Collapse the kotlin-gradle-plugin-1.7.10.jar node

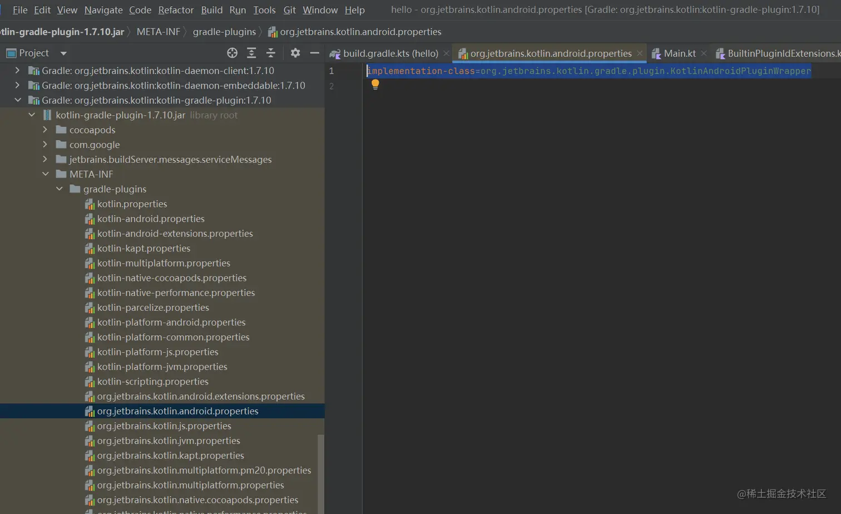pyautogui.click(x=32, y=115)
